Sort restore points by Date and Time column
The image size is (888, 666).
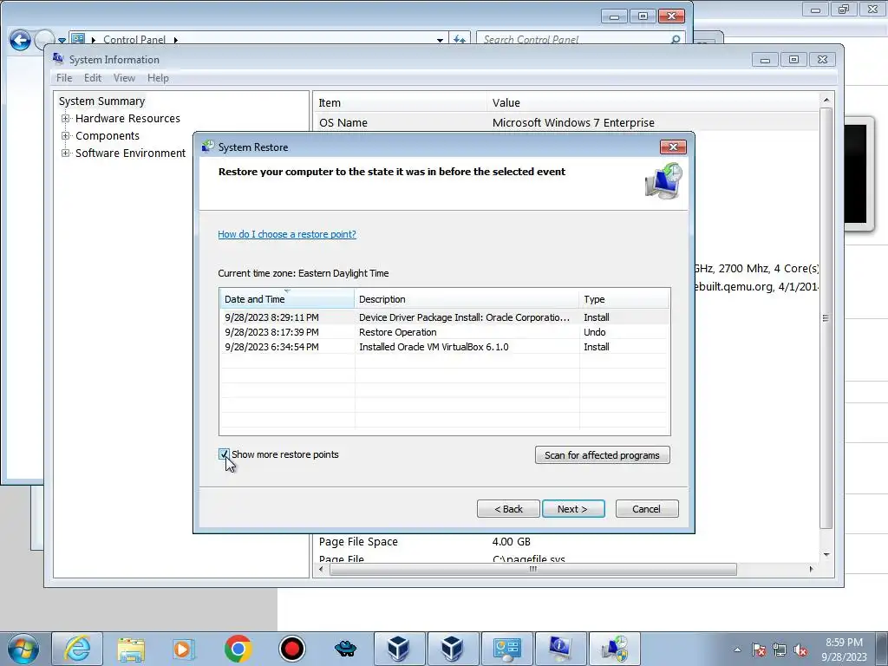286,299
